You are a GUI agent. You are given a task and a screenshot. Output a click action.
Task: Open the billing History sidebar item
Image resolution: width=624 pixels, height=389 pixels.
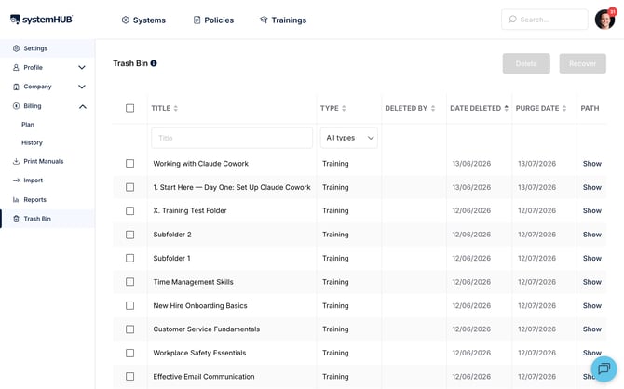(32, 142)
